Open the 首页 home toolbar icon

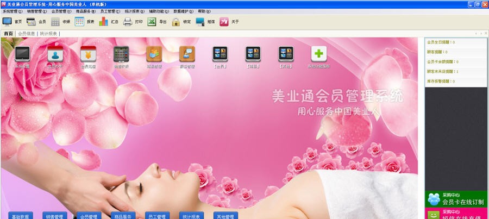click(x=7, y=22)
